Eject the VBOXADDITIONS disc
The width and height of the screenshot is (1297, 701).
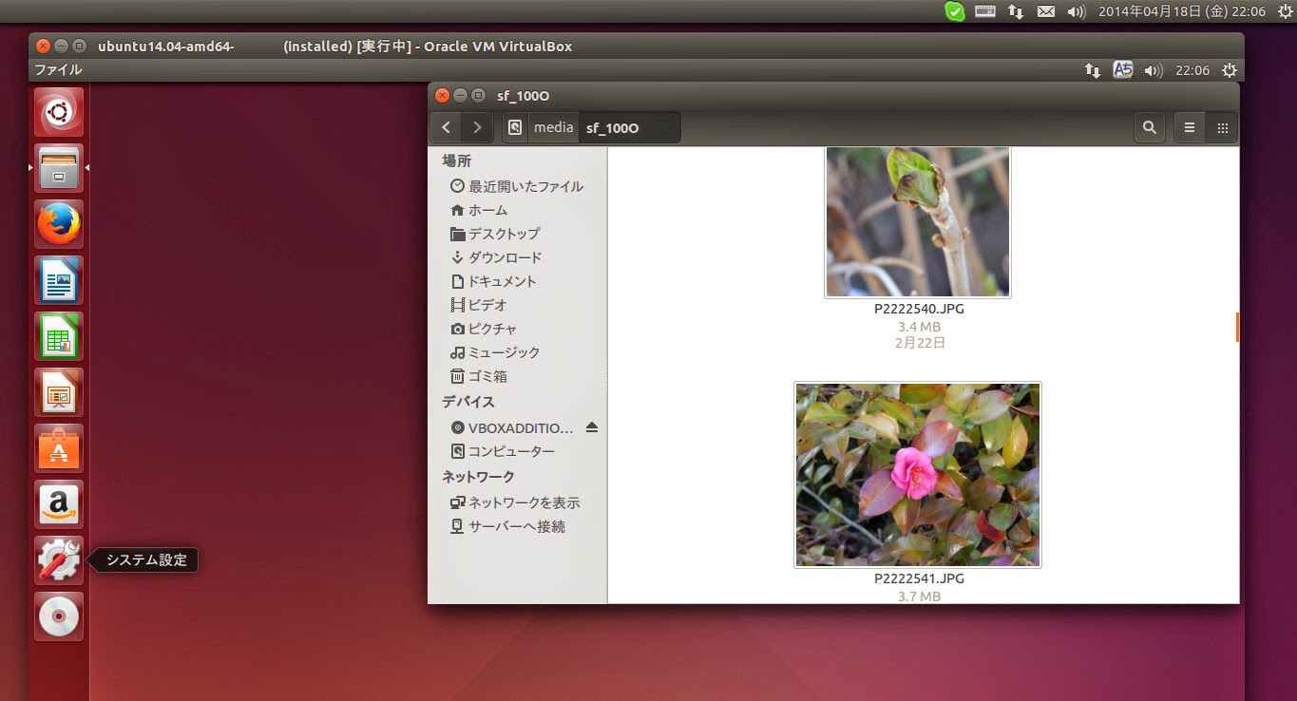click(x=592, y=427)
